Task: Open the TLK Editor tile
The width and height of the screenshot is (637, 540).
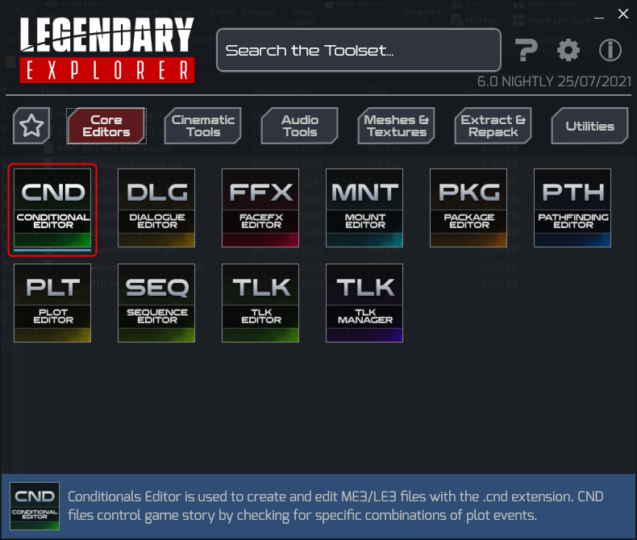Action: tap(260, 303)
